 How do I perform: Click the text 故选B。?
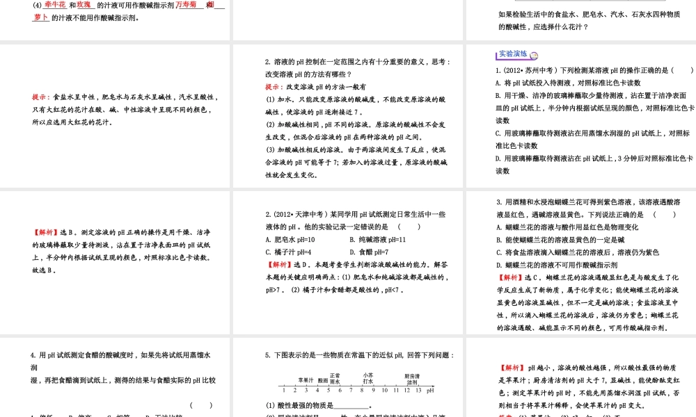pos(44,270)
